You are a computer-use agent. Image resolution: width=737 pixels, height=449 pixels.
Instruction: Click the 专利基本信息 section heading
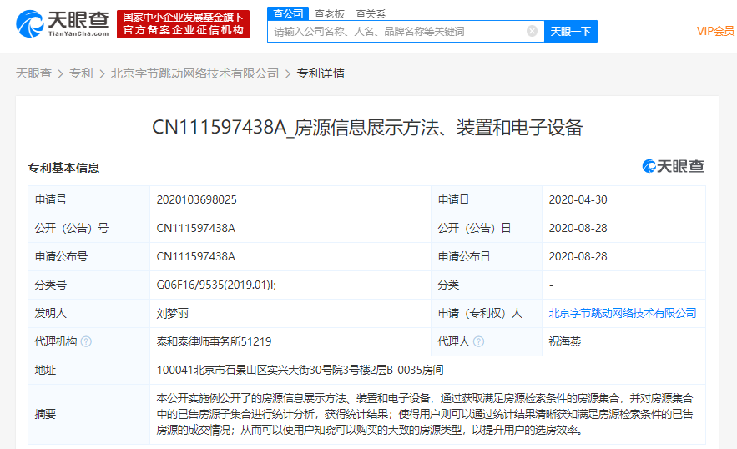coord(63,168)
